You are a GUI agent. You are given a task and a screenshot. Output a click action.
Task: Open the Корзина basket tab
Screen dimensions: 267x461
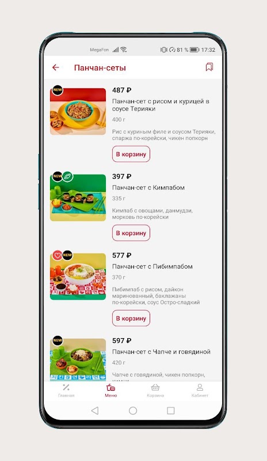(155, 391)
